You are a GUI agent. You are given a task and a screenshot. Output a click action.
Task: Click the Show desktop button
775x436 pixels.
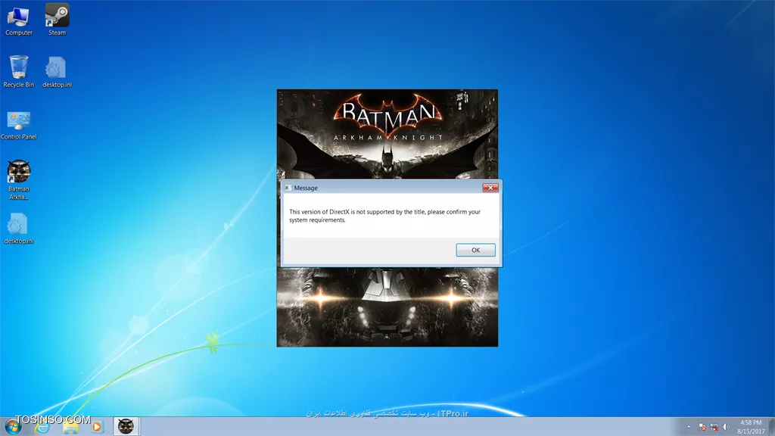771,427
